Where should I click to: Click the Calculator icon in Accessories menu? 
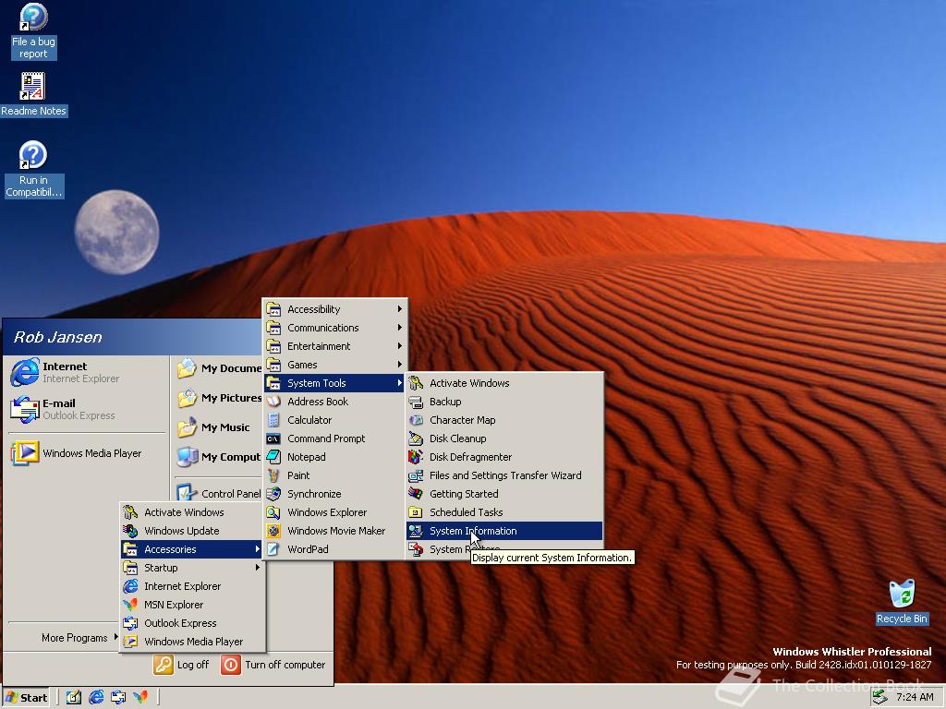[273, 420]
